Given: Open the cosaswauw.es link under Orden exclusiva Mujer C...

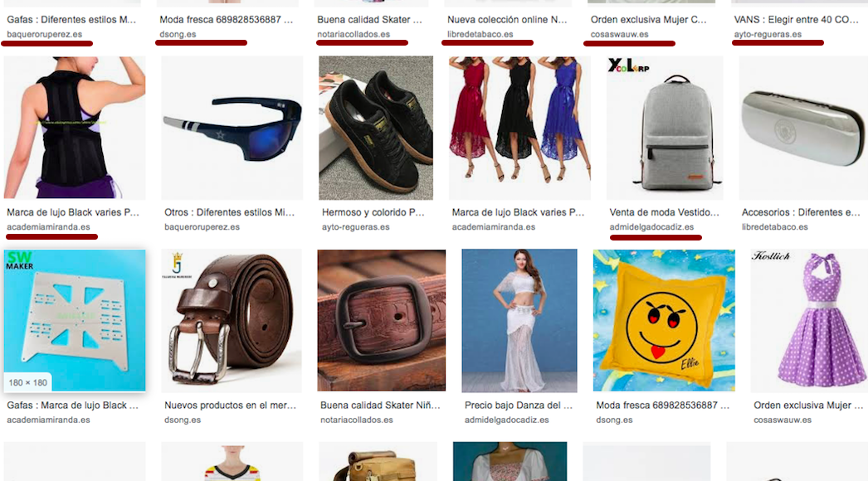Looking at the screenshot, I should (x=619, y=34).
